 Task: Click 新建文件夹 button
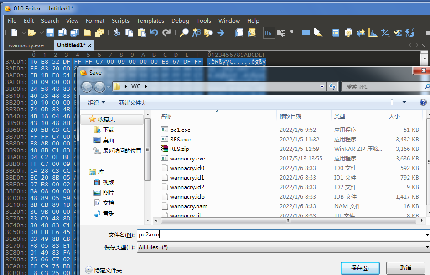[x=132, y=103]
